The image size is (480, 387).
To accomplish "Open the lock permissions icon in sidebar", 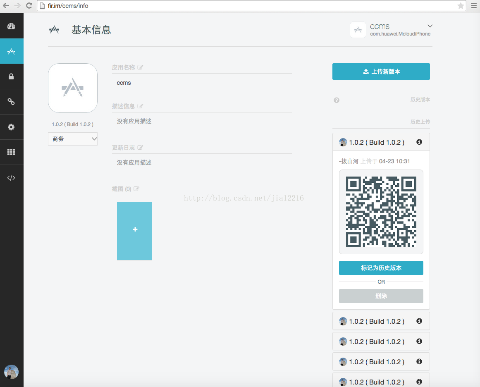I will (x=11, y=76).
